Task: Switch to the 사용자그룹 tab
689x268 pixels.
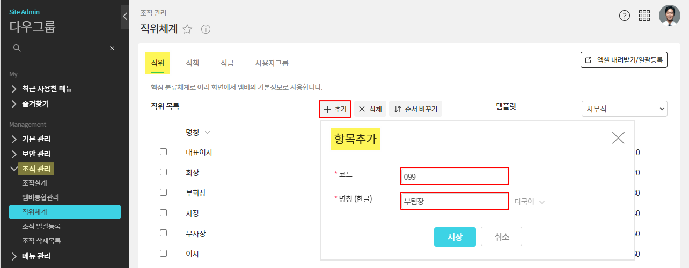Action: point(272,63)
